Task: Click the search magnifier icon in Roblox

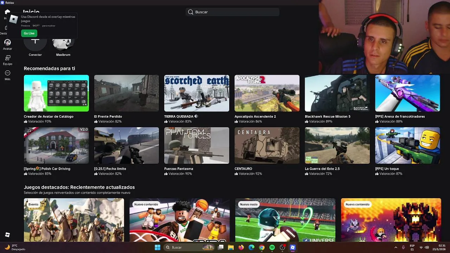Action: click(x=191, y=12)
